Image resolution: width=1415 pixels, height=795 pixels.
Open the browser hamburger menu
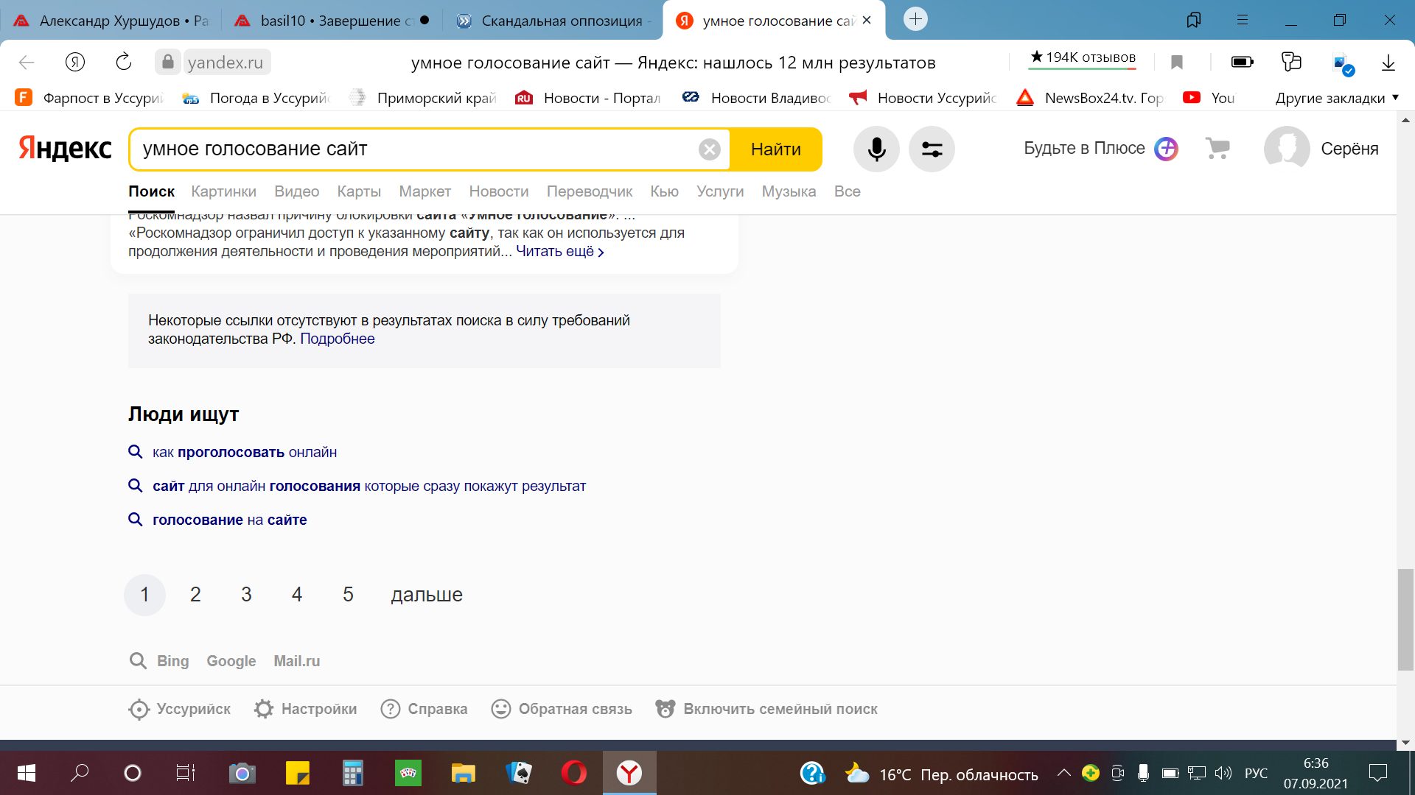tap(1243, 20)
